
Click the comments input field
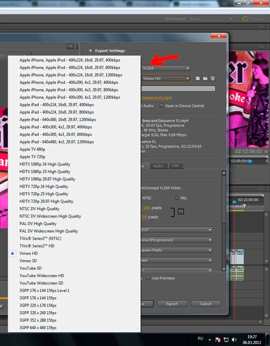[178, 89]
